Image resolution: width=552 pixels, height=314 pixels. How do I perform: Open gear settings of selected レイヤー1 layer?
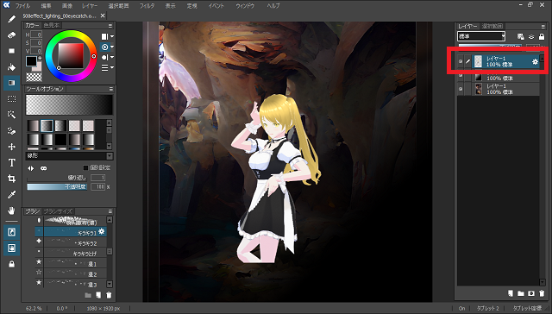(x=535, y=61)
